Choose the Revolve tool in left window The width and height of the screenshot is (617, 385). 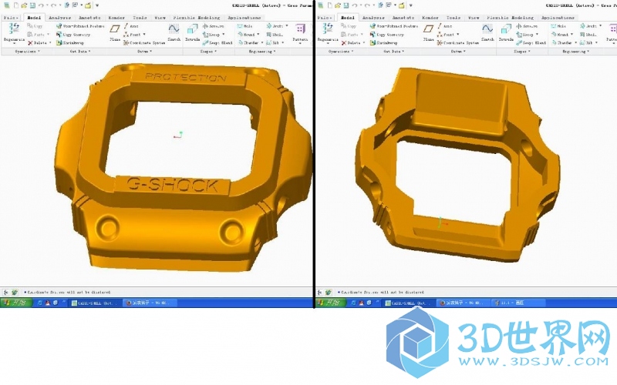(x=214, y=26)
